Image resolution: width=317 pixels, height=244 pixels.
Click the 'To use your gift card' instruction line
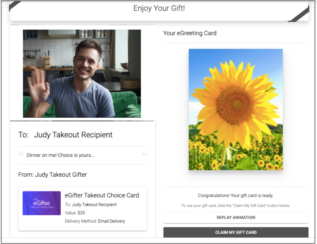[x=236, y=206]
